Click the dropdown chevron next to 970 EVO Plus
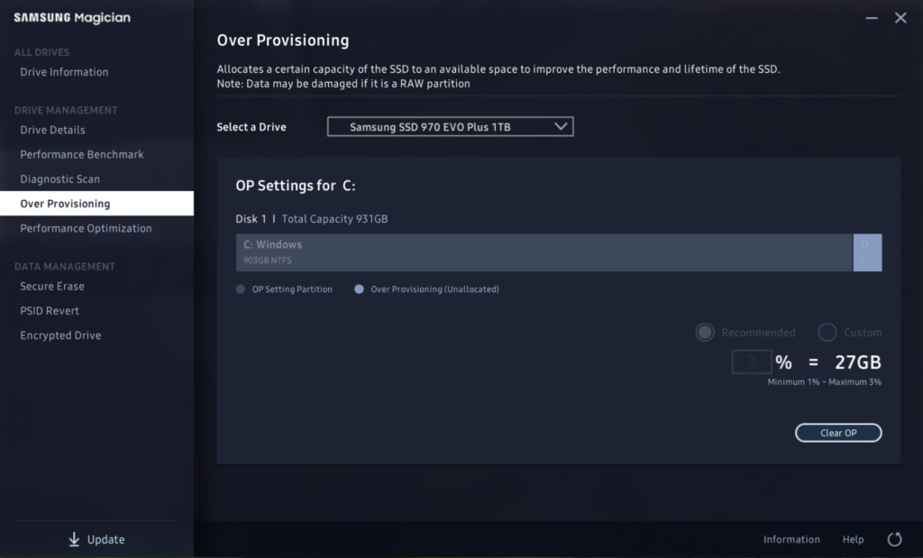 point(561,126)
